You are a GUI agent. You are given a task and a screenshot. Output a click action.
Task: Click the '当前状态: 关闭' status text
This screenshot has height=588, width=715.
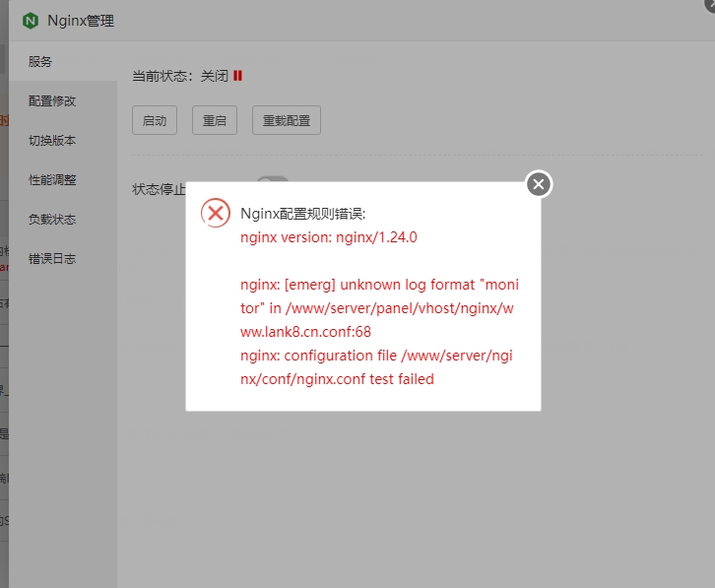point(180,76)
